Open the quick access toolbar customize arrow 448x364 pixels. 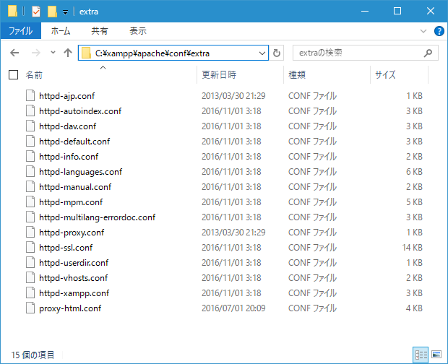tap(66, 12)
